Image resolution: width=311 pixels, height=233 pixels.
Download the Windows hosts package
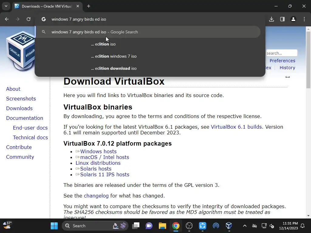98,151
